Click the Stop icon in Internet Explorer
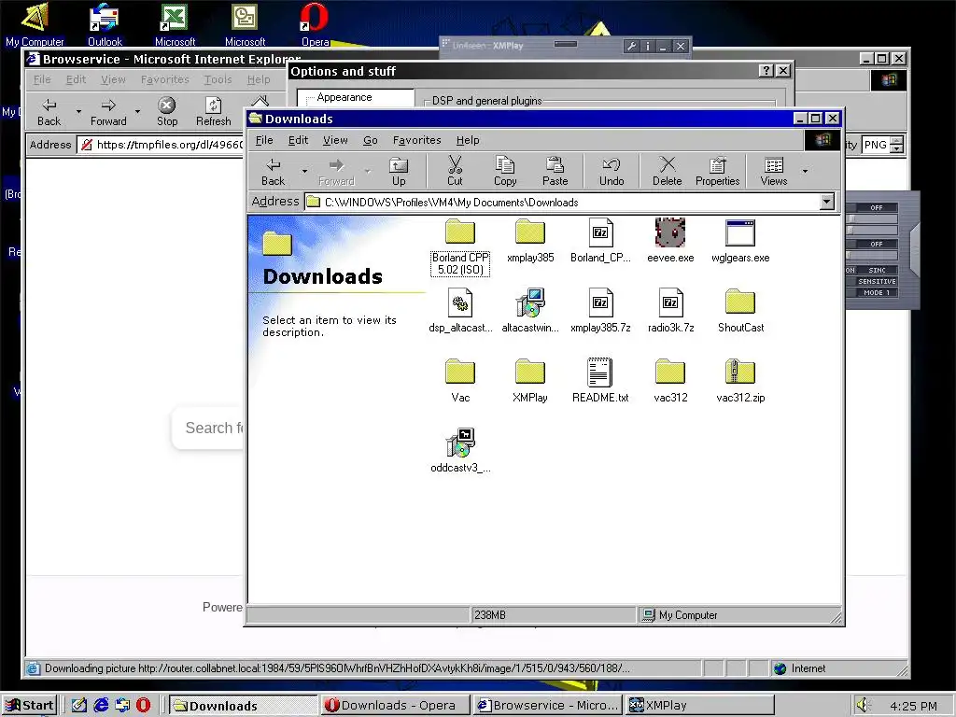956x717 pixels. point(166,112)
